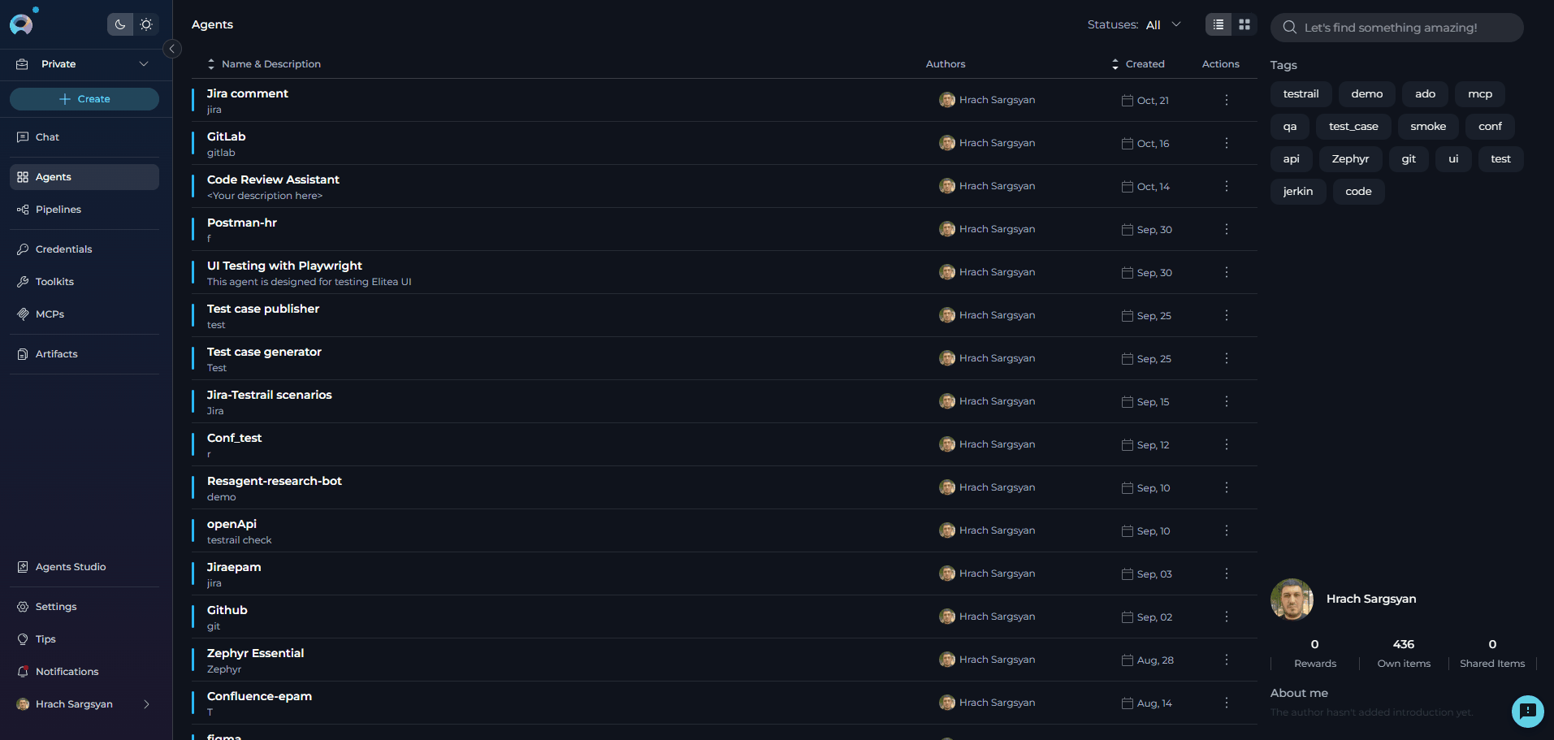Select Agents in the sidebar

tap(84, 177)
